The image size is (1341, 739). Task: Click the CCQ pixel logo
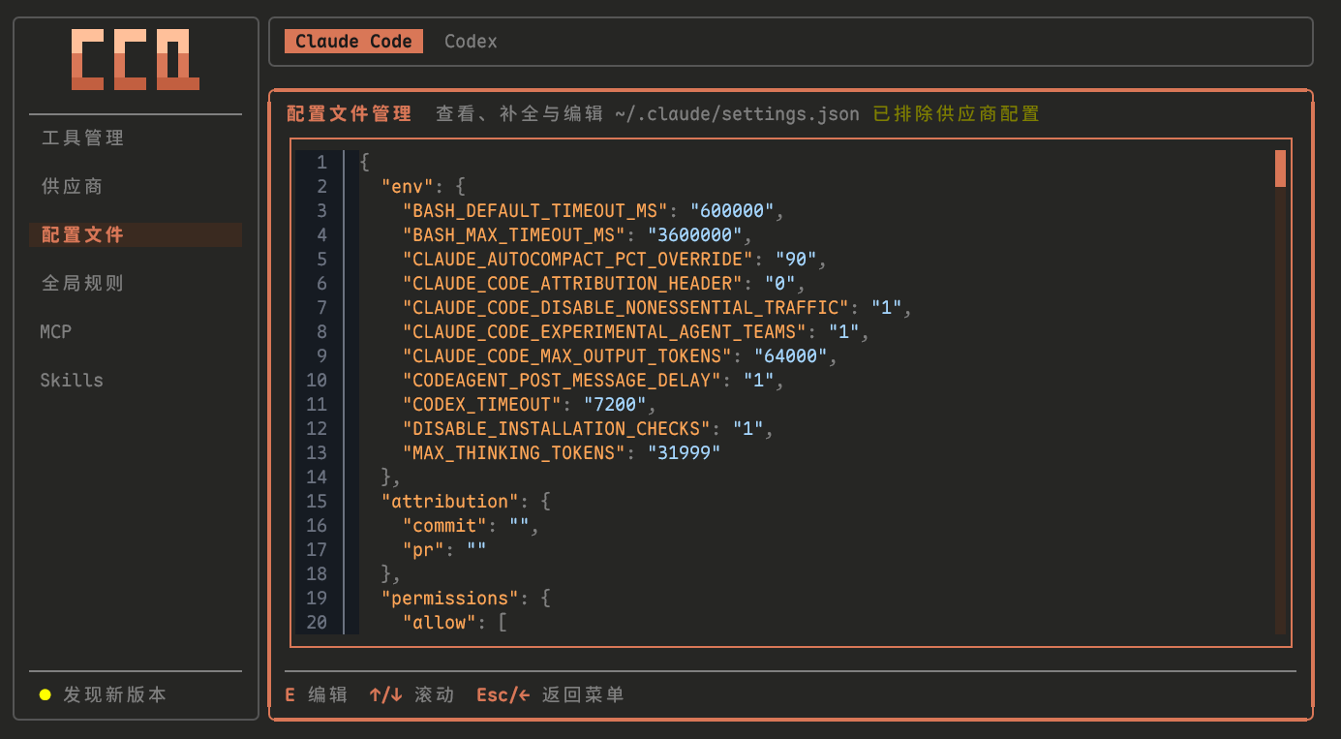136,60
